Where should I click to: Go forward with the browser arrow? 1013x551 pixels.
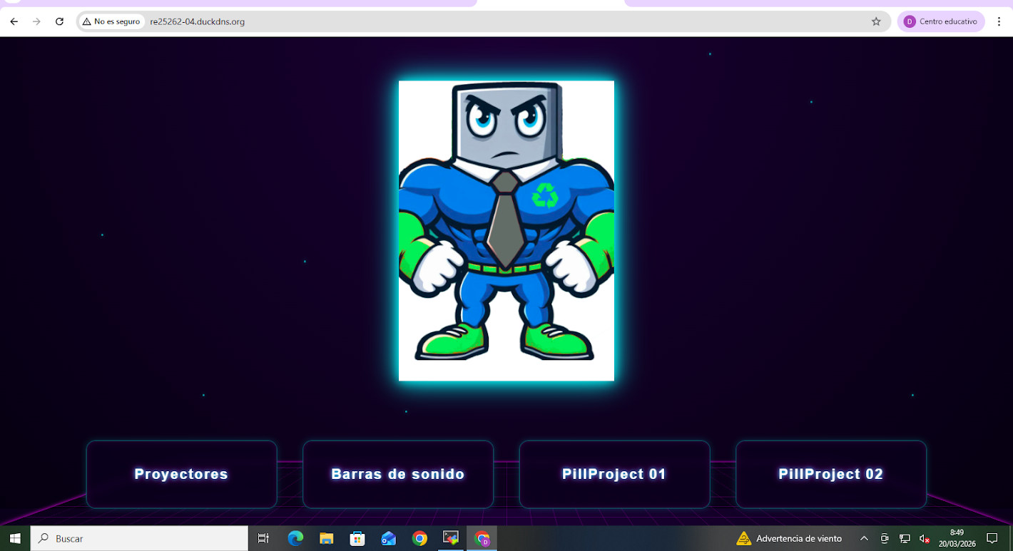(37, 21)
